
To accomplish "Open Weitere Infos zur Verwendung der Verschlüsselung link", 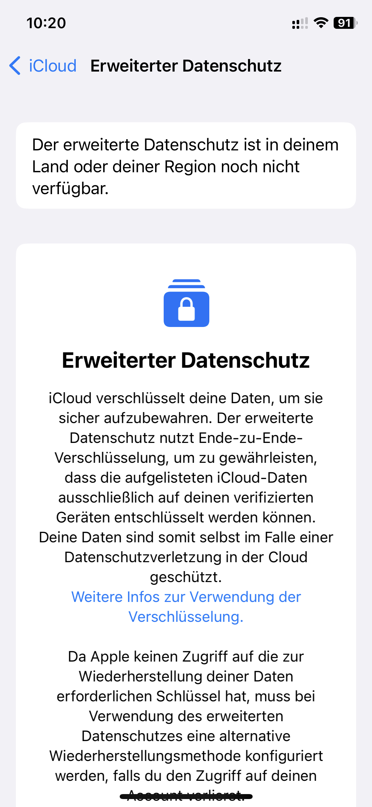I will (186, 607).
